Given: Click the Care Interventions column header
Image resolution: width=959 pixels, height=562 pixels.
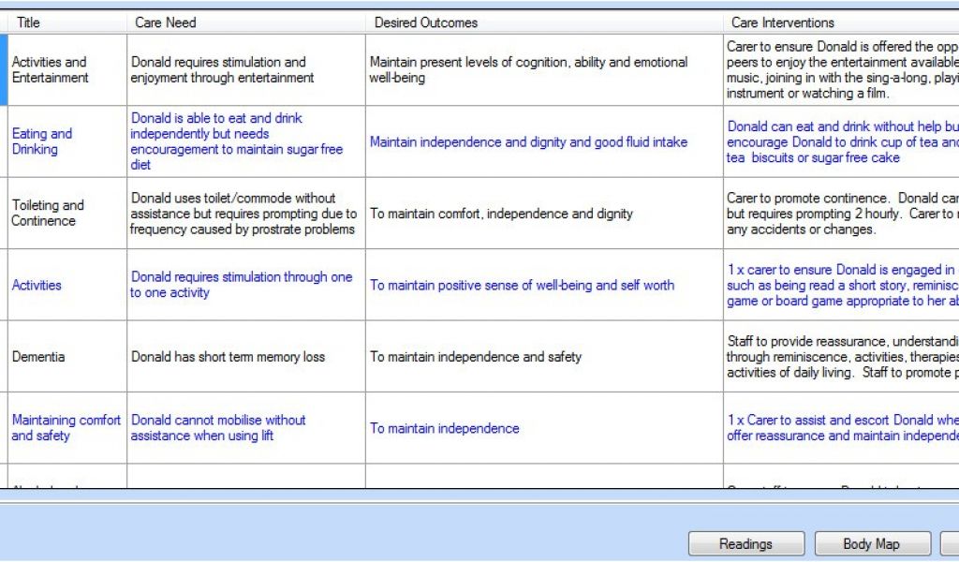Looking at the screenshot, I should 782,22.
